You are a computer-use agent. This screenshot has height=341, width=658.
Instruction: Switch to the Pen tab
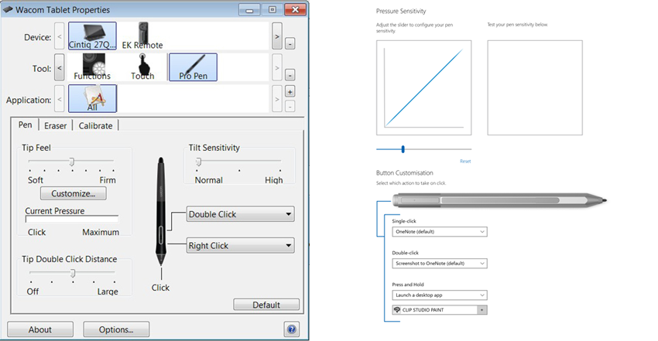[x=26, y=124]
